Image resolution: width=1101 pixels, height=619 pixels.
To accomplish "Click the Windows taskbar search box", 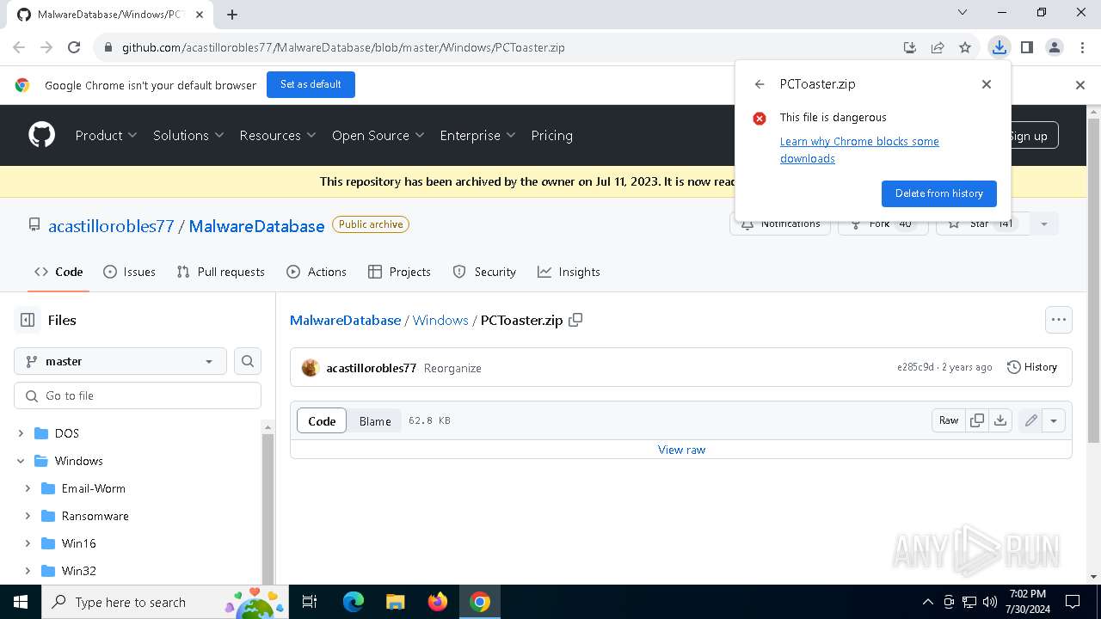I will tap(165, 602).
